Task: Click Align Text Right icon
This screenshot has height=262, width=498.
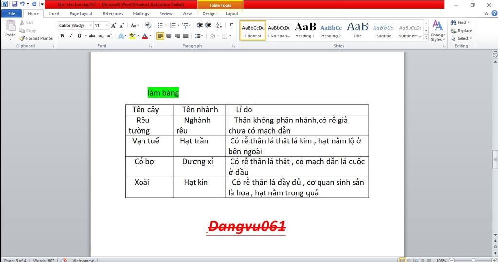Action: 177,36
